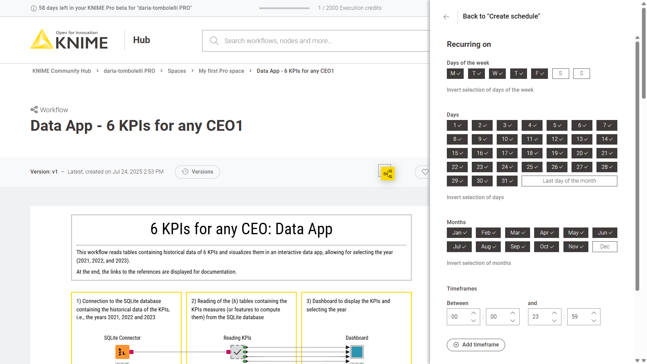Decrease the end hour with down chevron

pyautogui.click(x=554, y=321)
